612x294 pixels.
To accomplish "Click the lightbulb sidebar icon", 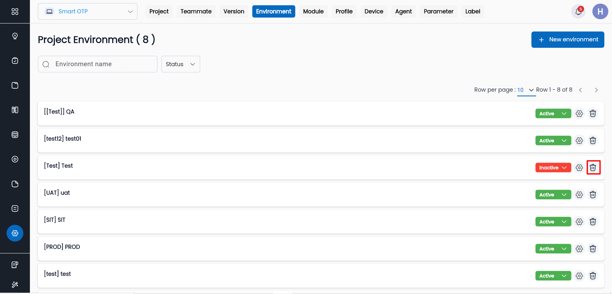I will click(x=15, y=36).
